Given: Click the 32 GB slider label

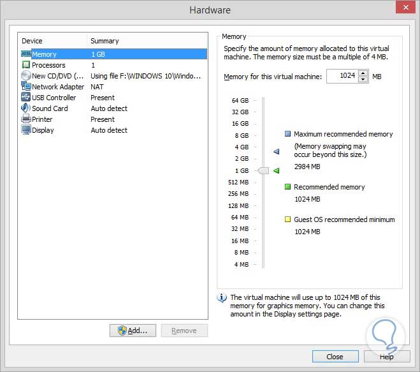Looking at the screenshot, I should (x=240, y=112).
